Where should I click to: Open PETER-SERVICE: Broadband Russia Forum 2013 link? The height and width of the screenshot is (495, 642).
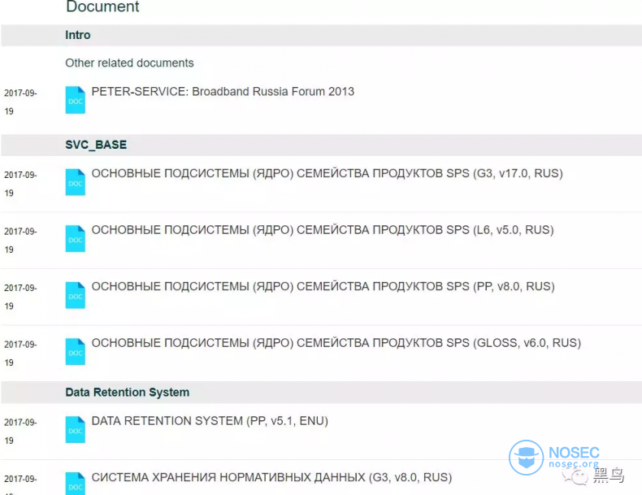pos(223,91)
